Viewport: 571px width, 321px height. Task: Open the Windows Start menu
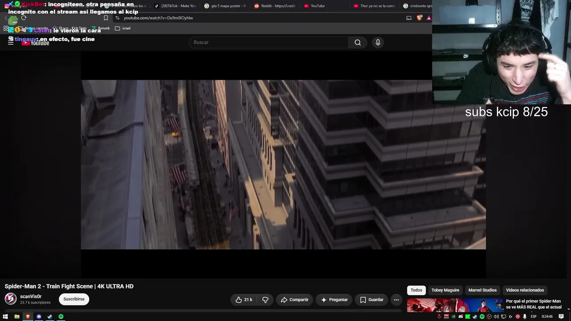pos(5,317)
